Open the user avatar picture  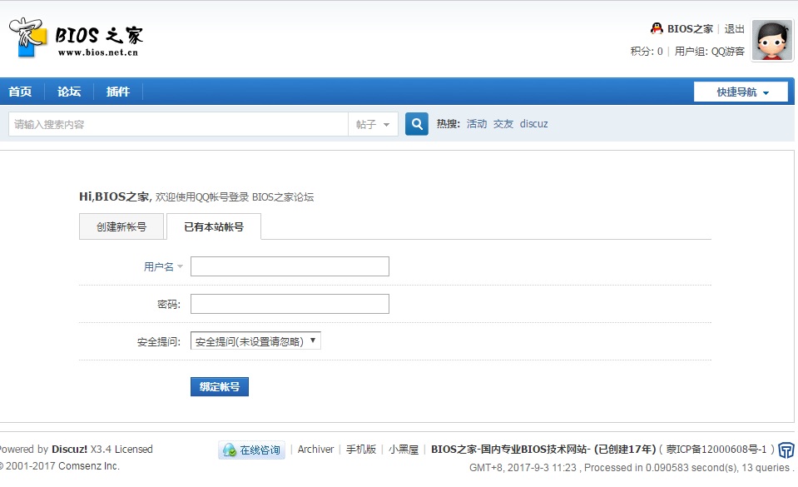click(x=771, y=40)
